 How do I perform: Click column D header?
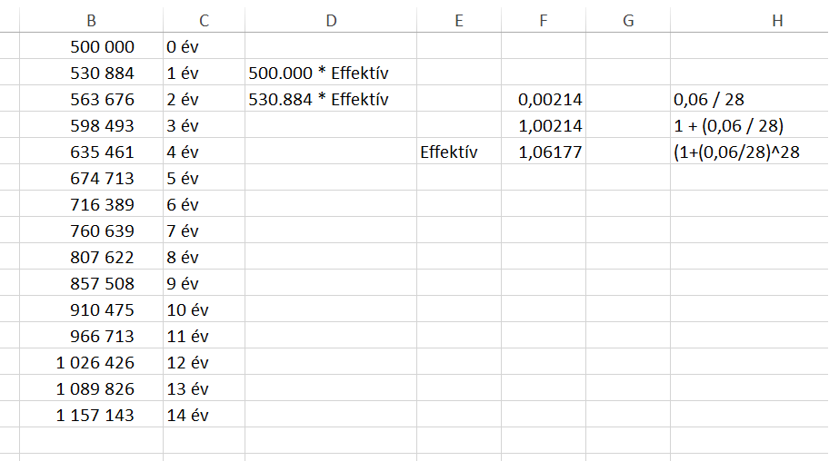click(x=331, y=21)
